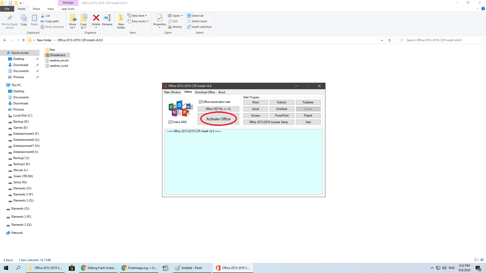Toggle the Online KMS checkbox

(x=170, y=122)
